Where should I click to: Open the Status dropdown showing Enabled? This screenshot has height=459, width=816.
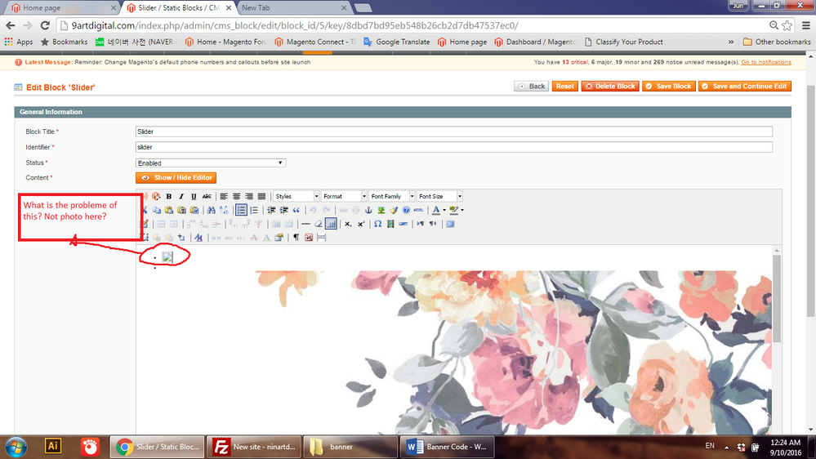tap(210, 163)
